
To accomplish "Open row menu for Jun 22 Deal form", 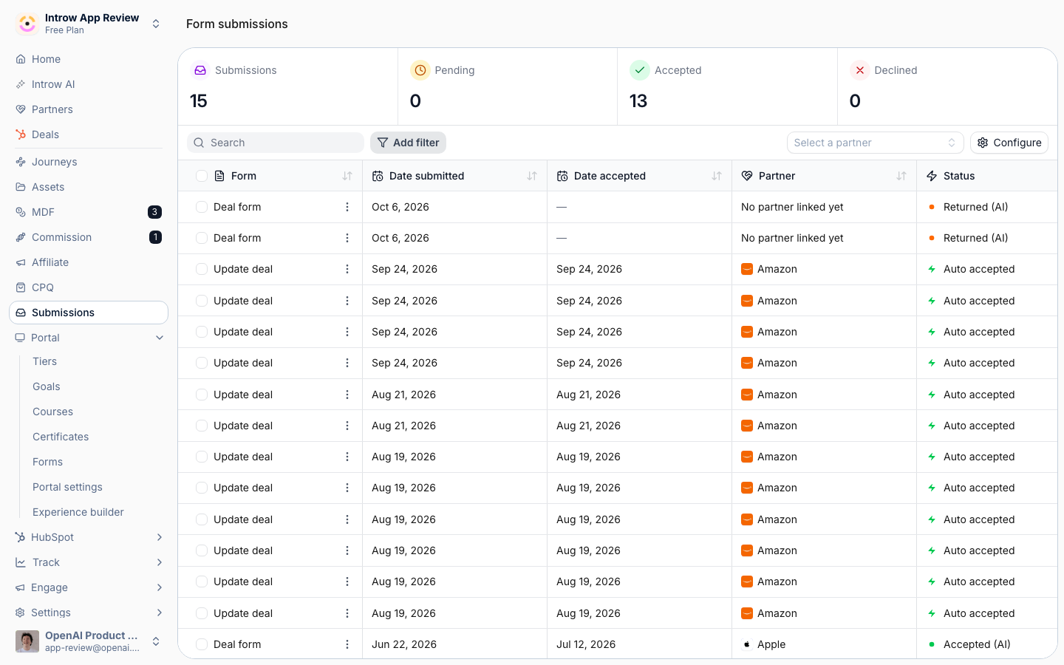I will (x=347, y=644).
